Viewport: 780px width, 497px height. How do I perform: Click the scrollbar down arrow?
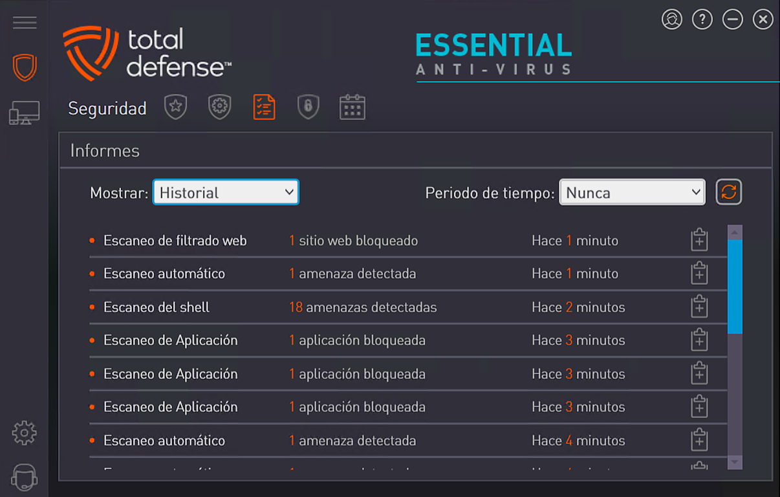pos(735,462)
